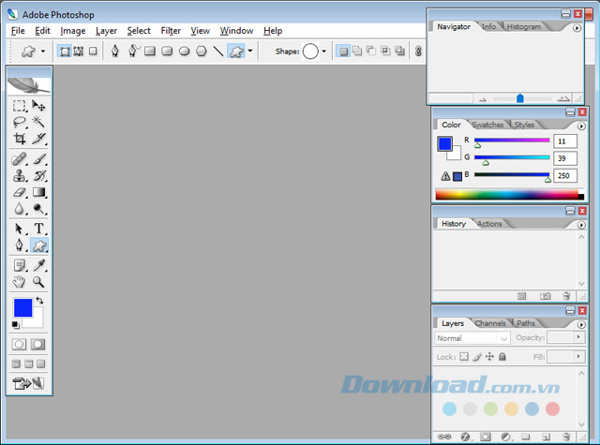600x445 pixels.
Task: Click the Navigator zoom slider handle
Action: coord(520,98)
